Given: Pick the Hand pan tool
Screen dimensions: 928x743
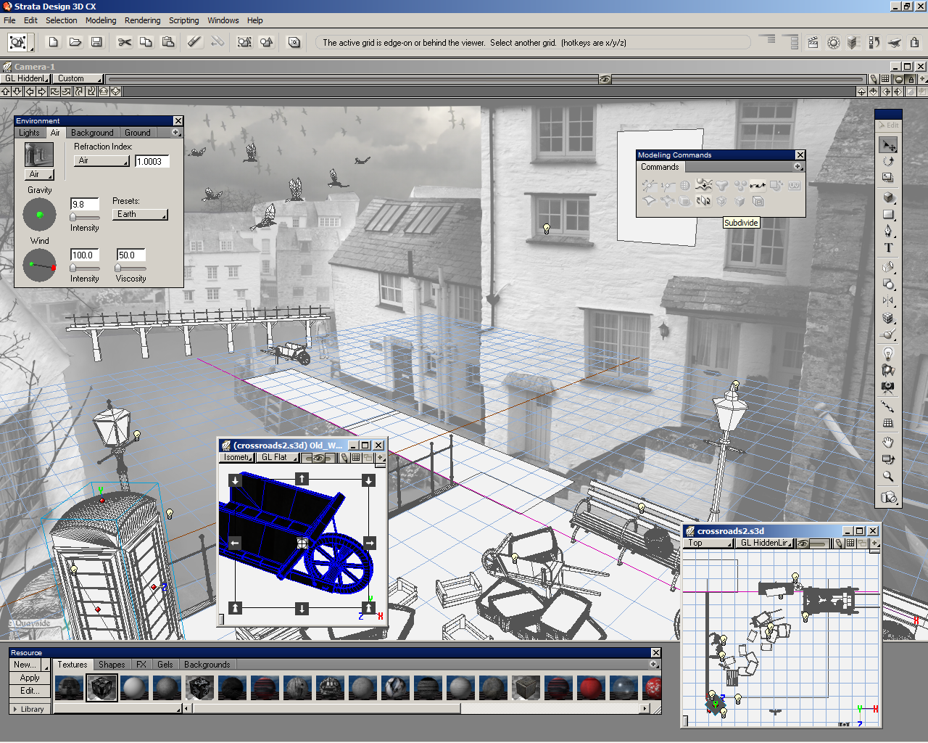Looking at the screenshot, I should click(888, 442).
